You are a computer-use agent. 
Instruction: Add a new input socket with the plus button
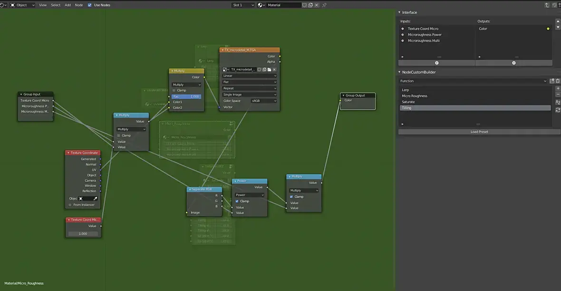coord(436,63)
